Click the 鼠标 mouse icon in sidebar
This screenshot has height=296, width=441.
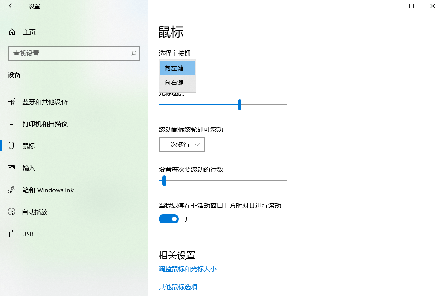[11, 145]
